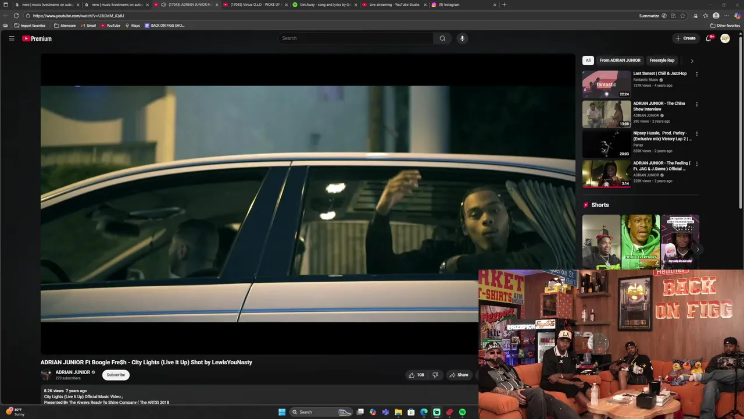Switch to the Virtue O.L.O WOKE UP tab
Image resolution: width=744 pixels, height=419 pixels.
click(255, 5)
